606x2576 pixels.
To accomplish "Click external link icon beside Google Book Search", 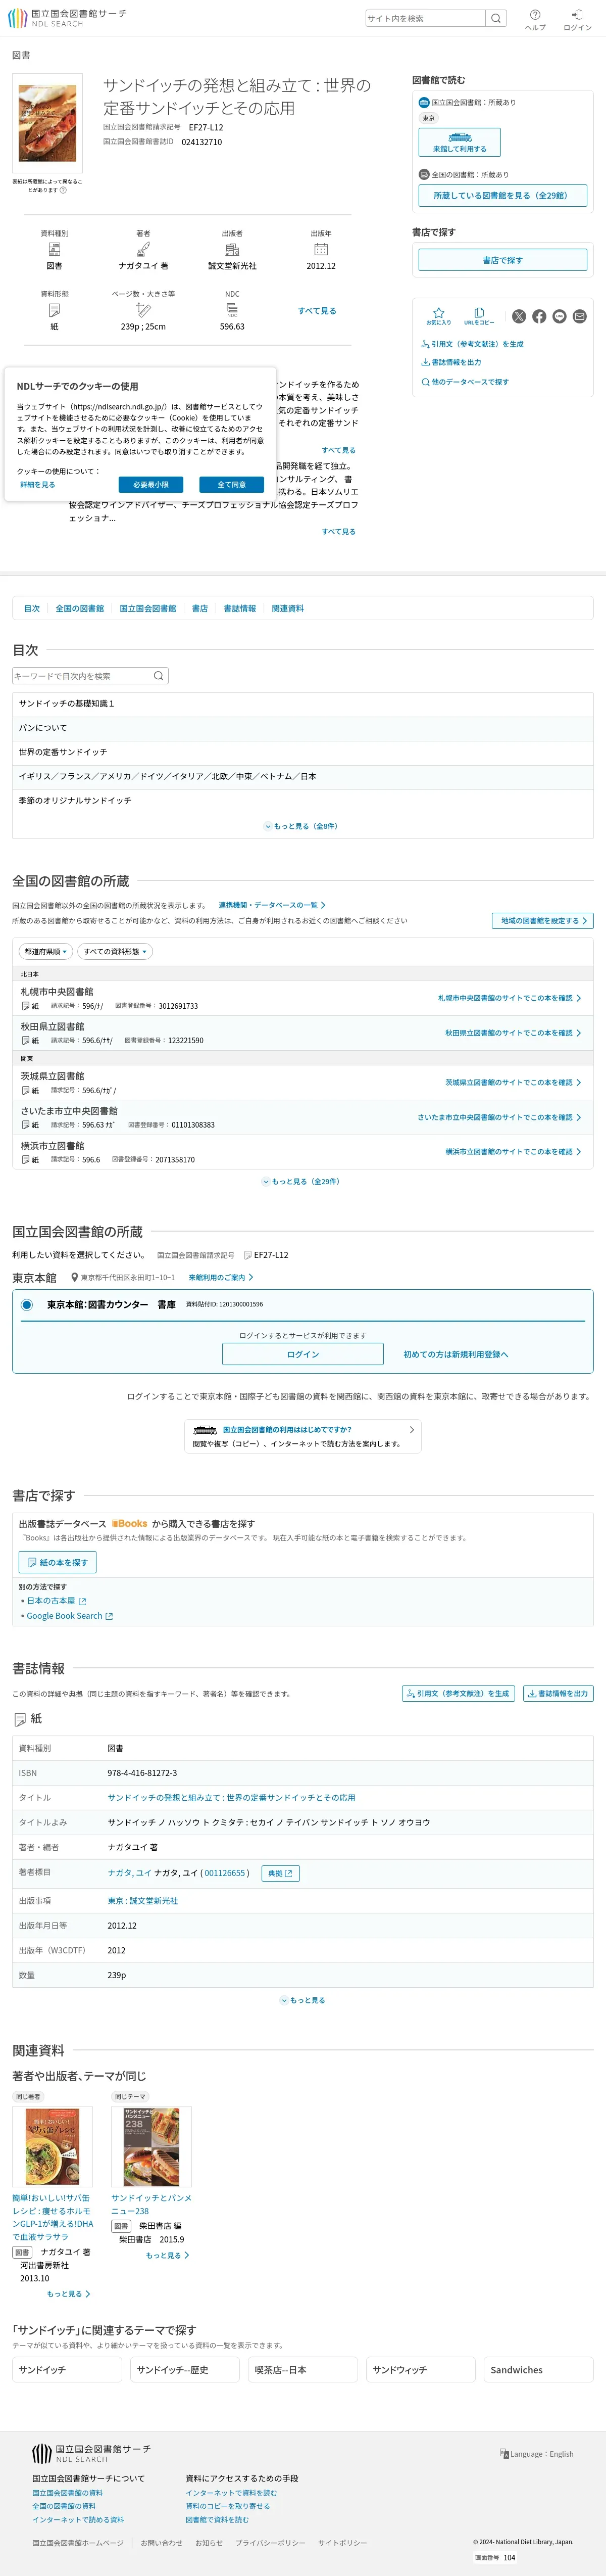I will [109, 1616].
